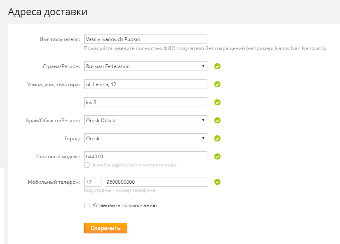
Task: Click the validation checkmark beside street address
Action: point(217,84)
